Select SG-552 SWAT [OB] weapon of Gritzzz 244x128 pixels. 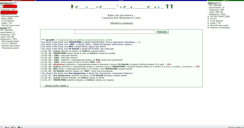pyautogui.click(x=220, y=16)
